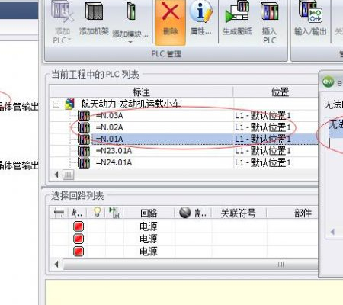
Task: Click the light bulb column header icon
Action: pyautogui.click(x=97, y=212)
